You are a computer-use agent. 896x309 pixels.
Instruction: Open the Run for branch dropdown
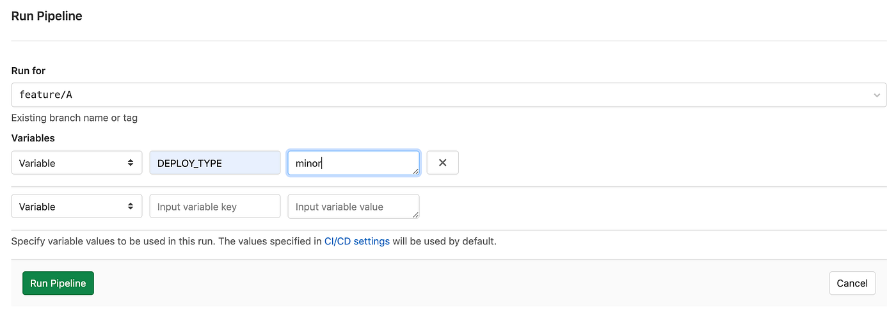coord(448,95)
